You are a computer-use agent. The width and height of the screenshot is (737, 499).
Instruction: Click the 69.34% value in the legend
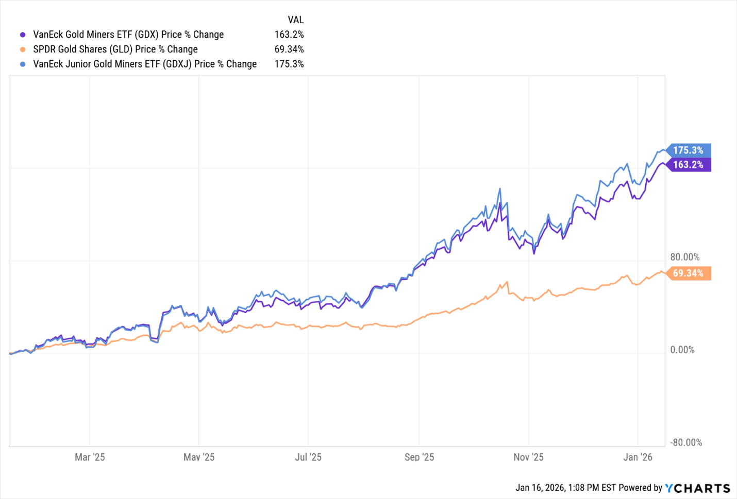(x=289, y=49)
